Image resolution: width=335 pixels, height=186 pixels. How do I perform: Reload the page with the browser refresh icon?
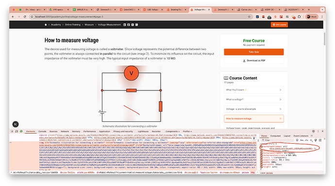pos(25,17)
